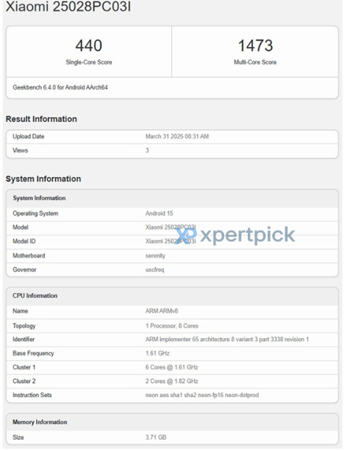The width and height of the screenshot is (347, 450).
Task: Select the memory Size value 3.71 GB
Action: tap(156, 438)
